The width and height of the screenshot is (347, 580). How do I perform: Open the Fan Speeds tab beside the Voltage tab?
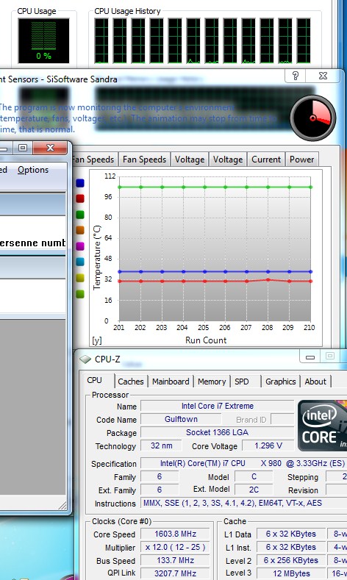(144, 160)
